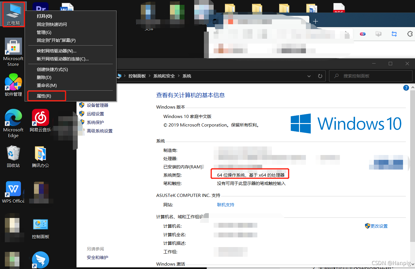Screen dimensions: 415x269
Task: Click the browser extensions puzzle icon
Action: click(x=410, y=34)
